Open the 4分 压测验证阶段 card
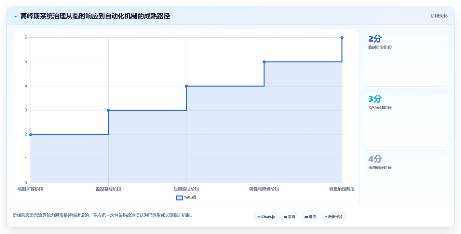This screenshot has height=234, width=461. click(406, 179)
